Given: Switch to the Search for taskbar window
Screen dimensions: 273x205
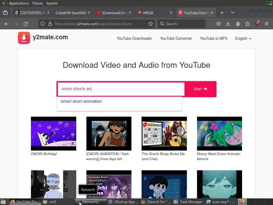Looking at the screenshot, I should point(156,202).
